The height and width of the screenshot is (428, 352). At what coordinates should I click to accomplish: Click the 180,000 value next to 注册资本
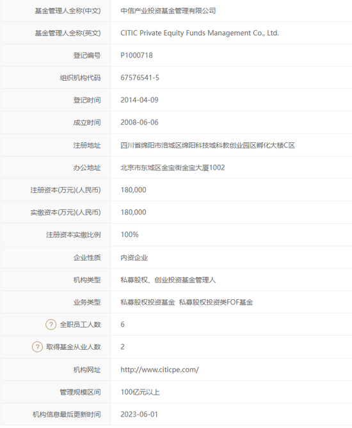[x=133, y=190]
